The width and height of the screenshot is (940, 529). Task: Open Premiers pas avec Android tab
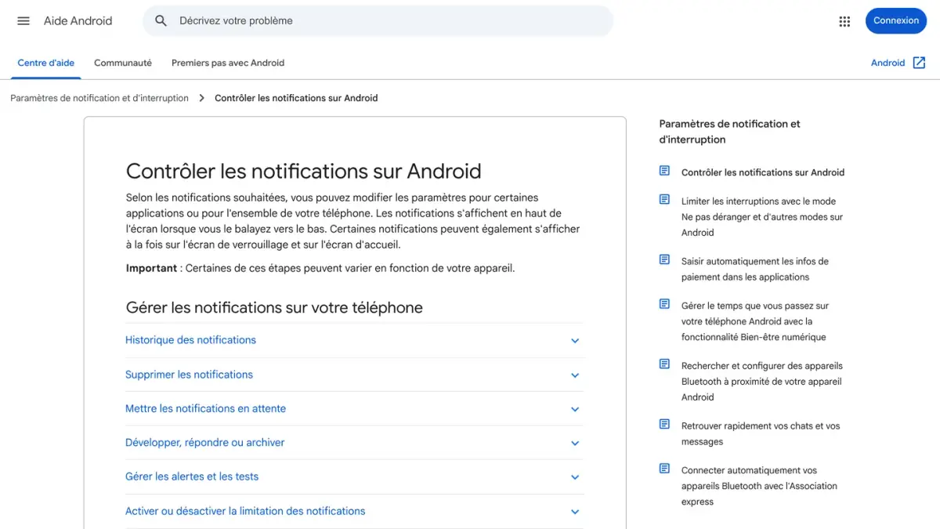pos(228,63)
